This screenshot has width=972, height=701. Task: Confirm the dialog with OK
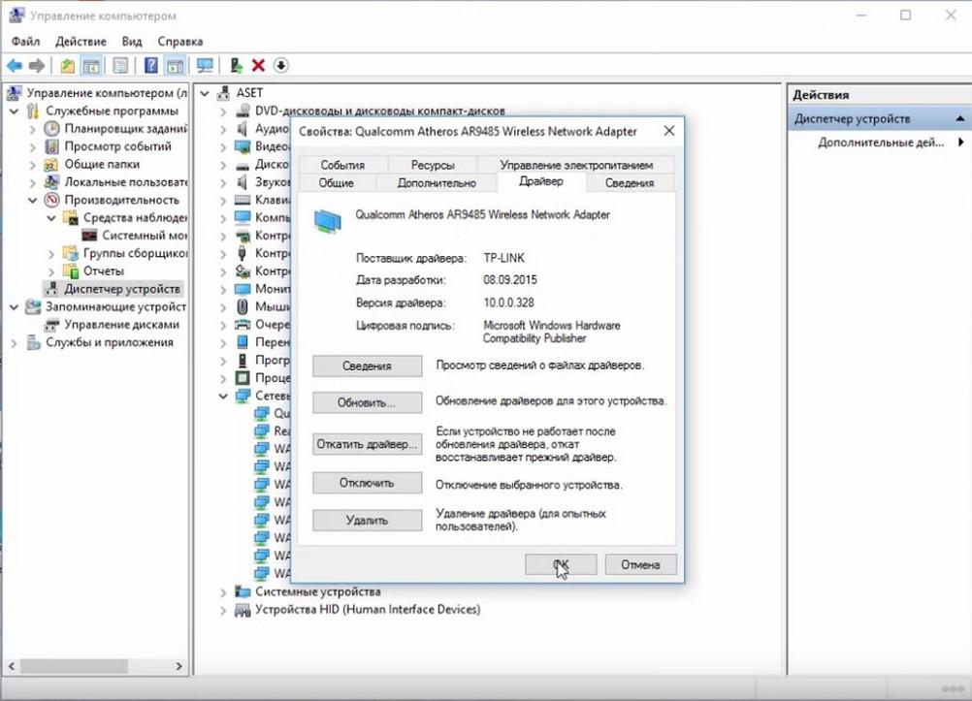561,564
